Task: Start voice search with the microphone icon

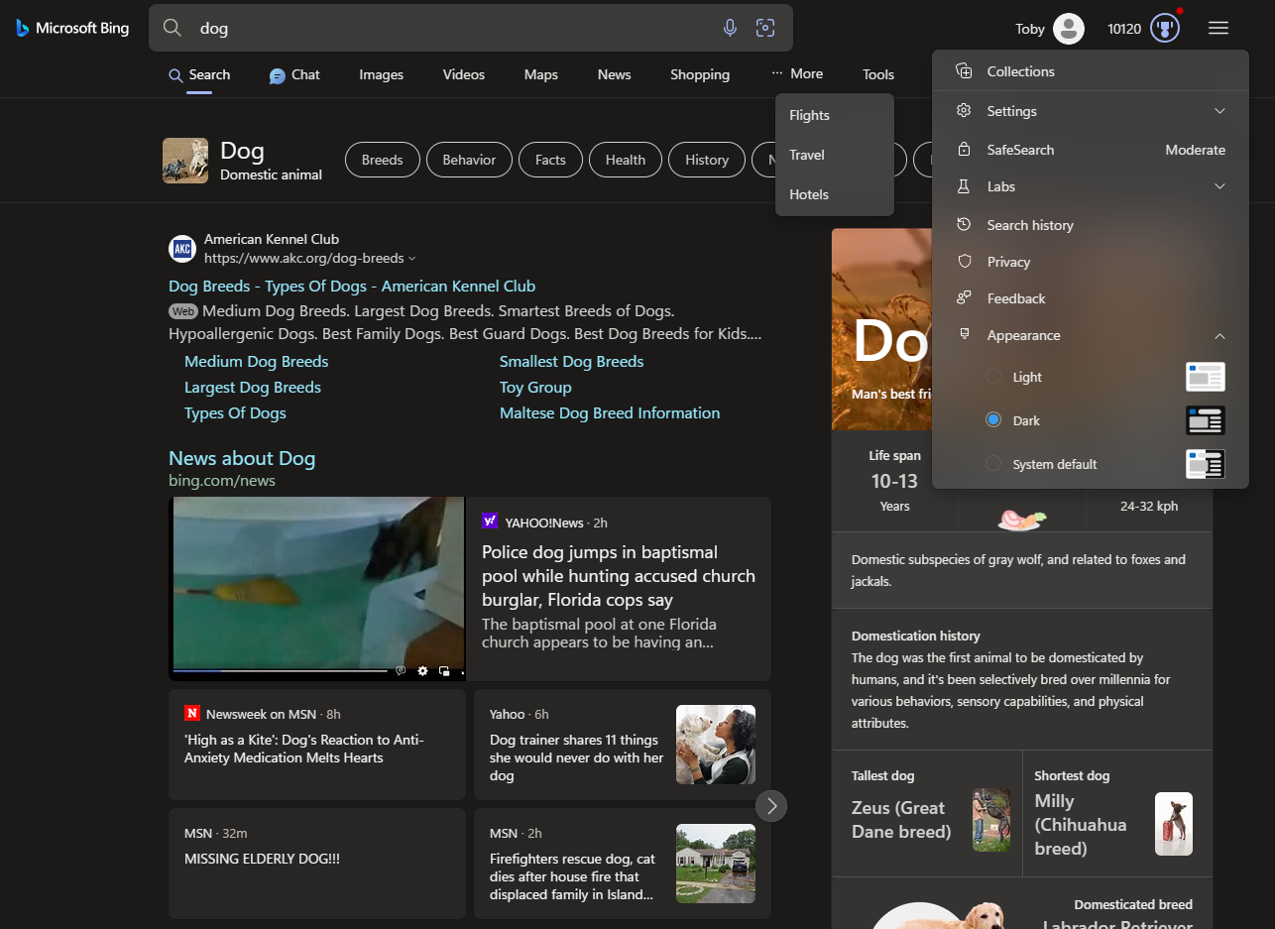Action: pos(730,28)
